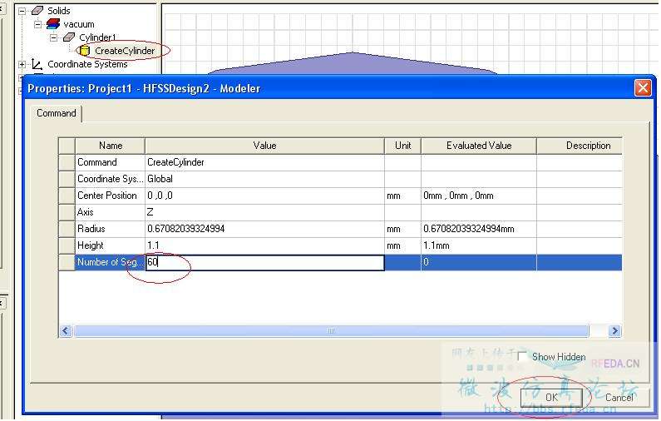Viewport: 661px width, 421px height.
Task: Collapse the vacuum tree node
Action: pyautogui.click(x=37, y=24)
